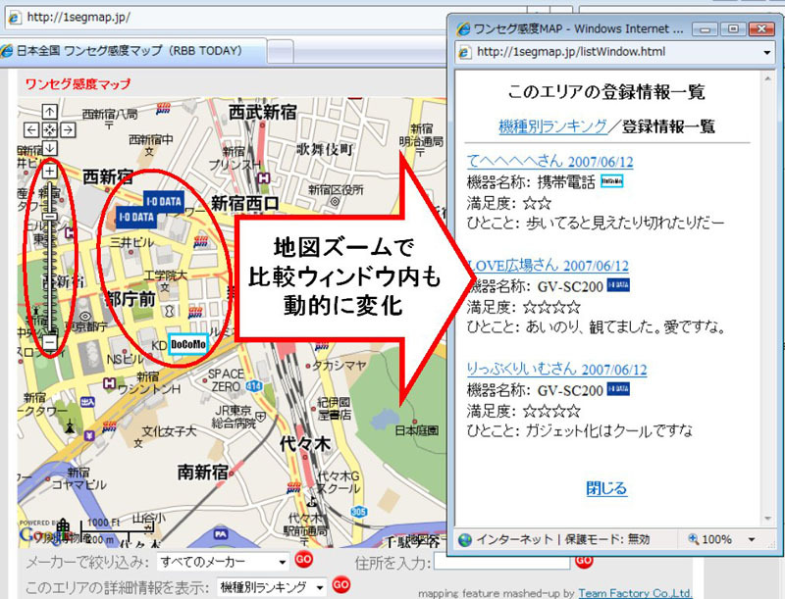Click the IE icon in popup title bar
This screenshot has width=785, height=599.
pyautogui.click(x=463, y=29)
